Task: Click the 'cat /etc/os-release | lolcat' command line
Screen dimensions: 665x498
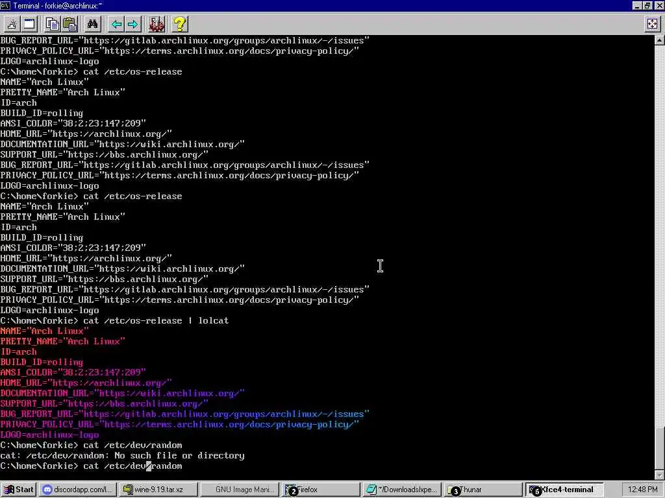Action: pyautogui.click(x=114, y=320)
